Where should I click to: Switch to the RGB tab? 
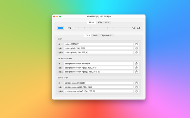click(x=100, y=22)
